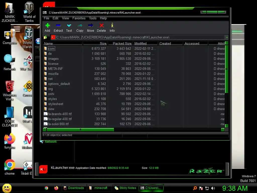Switch to Downloads taskbar button

point(74,188)
